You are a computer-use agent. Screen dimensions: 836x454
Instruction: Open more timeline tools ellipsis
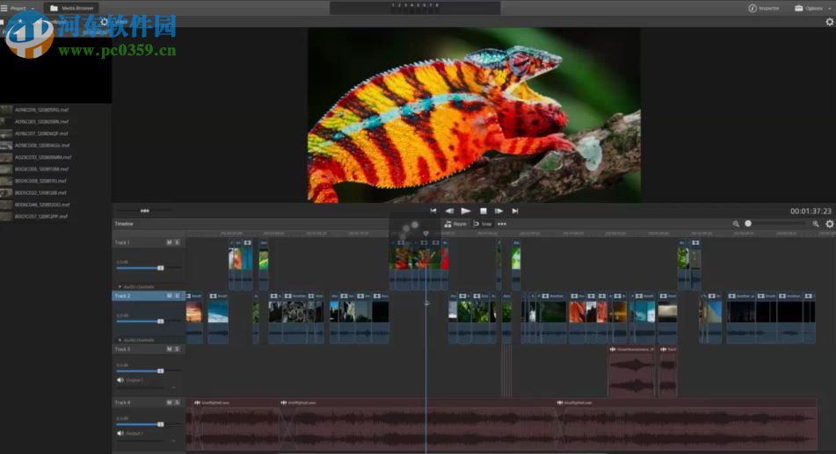coord(502,224)
